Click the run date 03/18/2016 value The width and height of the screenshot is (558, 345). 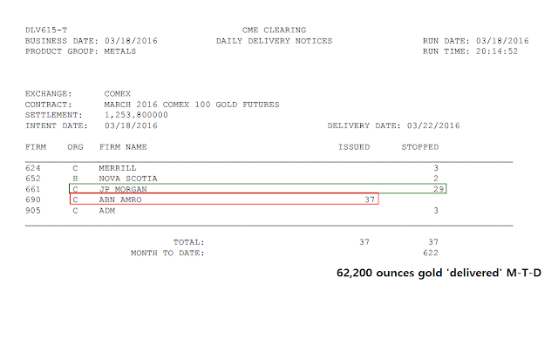click(502, 41)
